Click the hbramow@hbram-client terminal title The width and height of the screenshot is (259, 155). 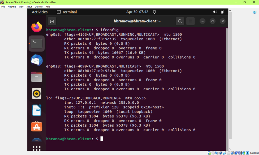[137, 21]
